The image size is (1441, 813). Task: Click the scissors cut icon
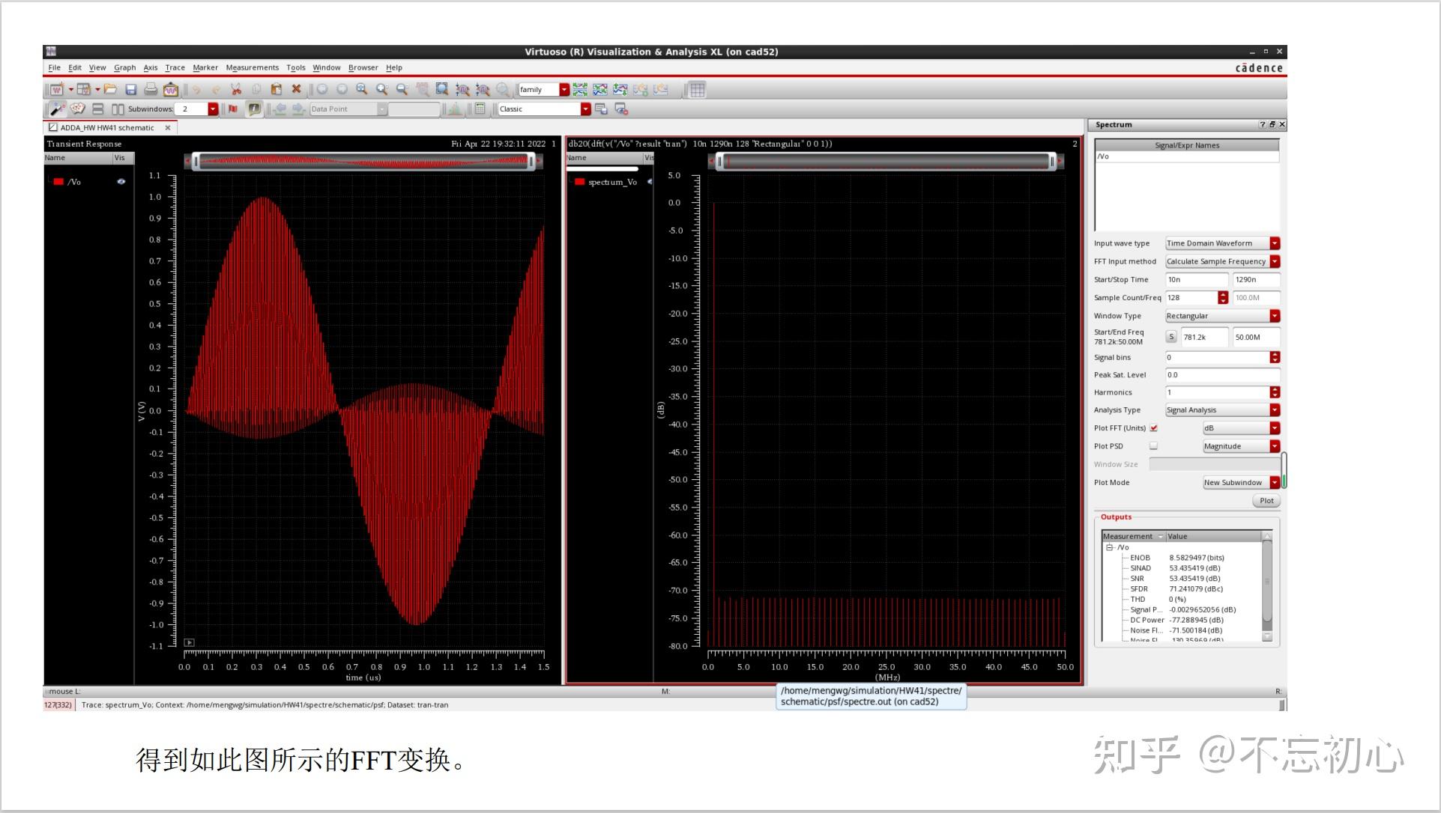236,89
